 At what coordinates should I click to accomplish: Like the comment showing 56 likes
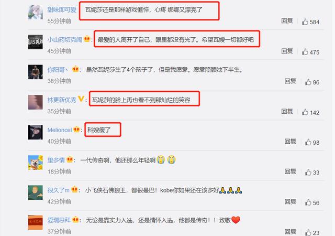[308, 202]
